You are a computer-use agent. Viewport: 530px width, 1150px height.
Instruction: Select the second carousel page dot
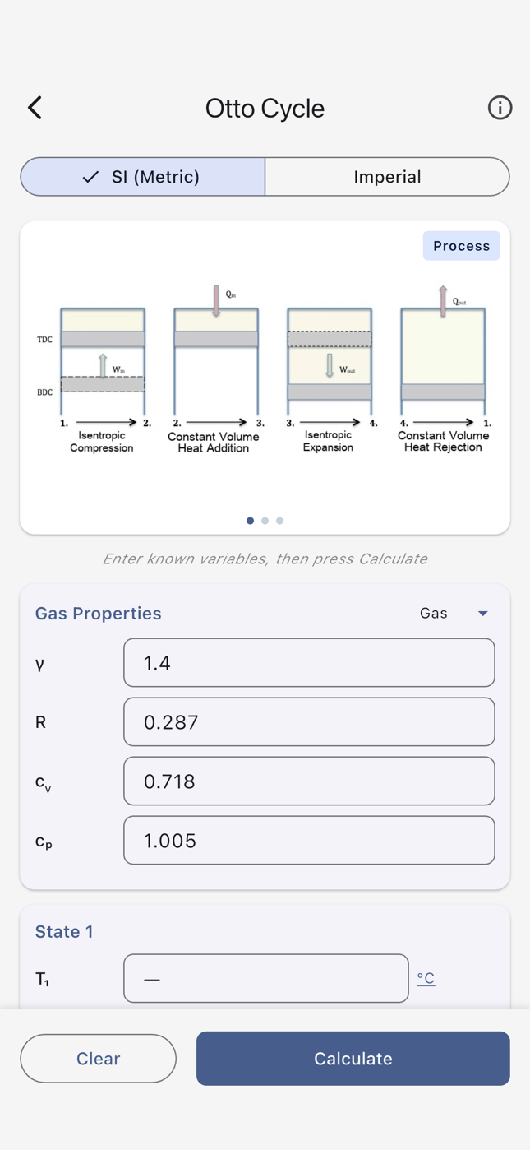pos(265,521)
